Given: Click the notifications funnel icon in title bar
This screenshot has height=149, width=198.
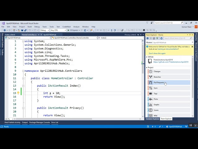Looking at the screenshot, I should (x=147, y=23).
